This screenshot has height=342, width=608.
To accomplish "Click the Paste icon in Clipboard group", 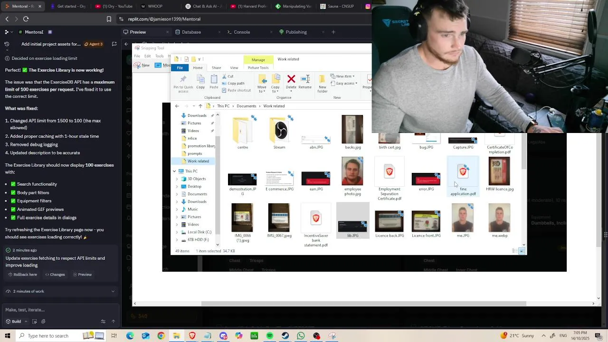I will [x=214, y=82].
